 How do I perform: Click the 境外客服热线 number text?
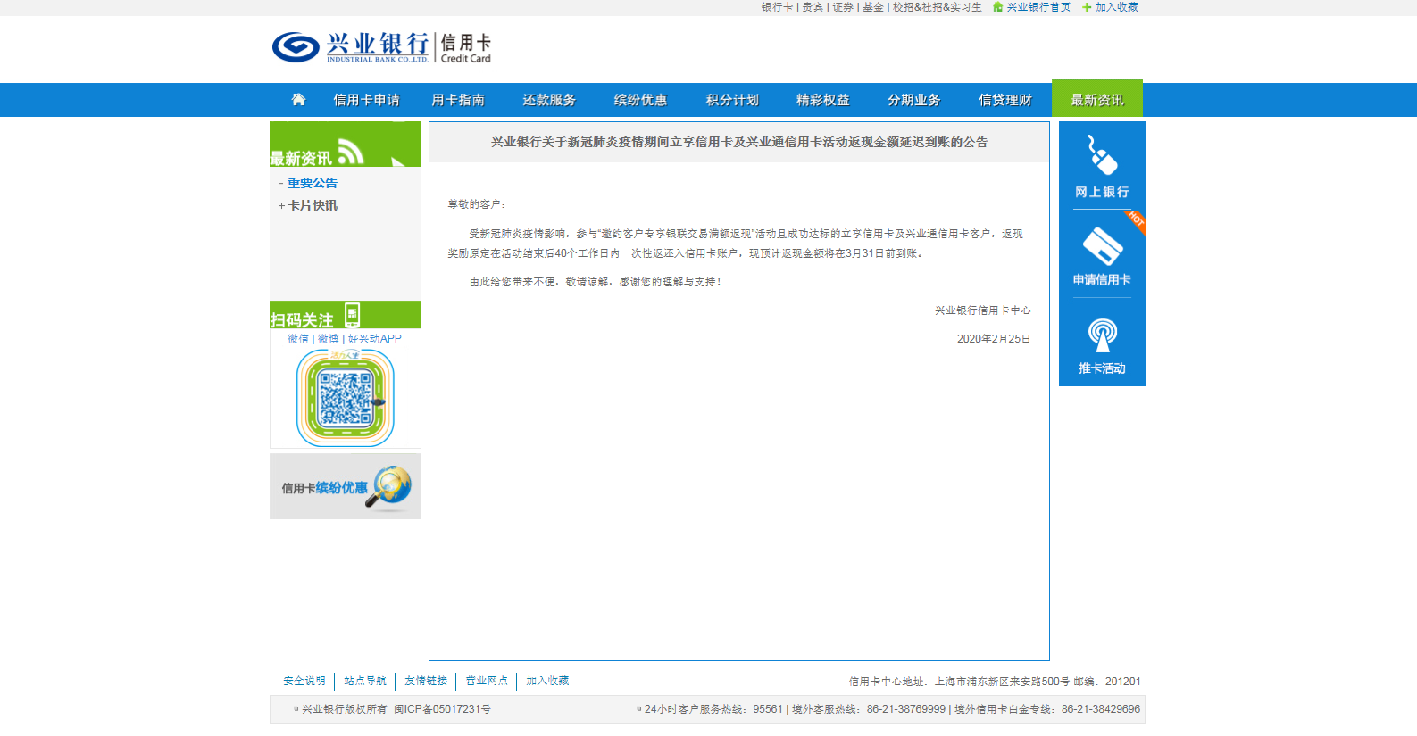[x=869, y=709]
